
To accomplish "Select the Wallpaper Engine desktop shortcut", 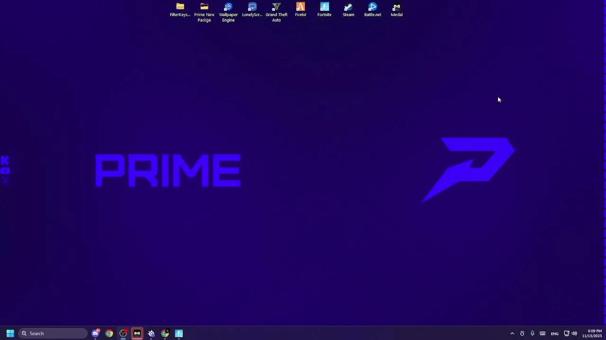I will coord(228,13).
